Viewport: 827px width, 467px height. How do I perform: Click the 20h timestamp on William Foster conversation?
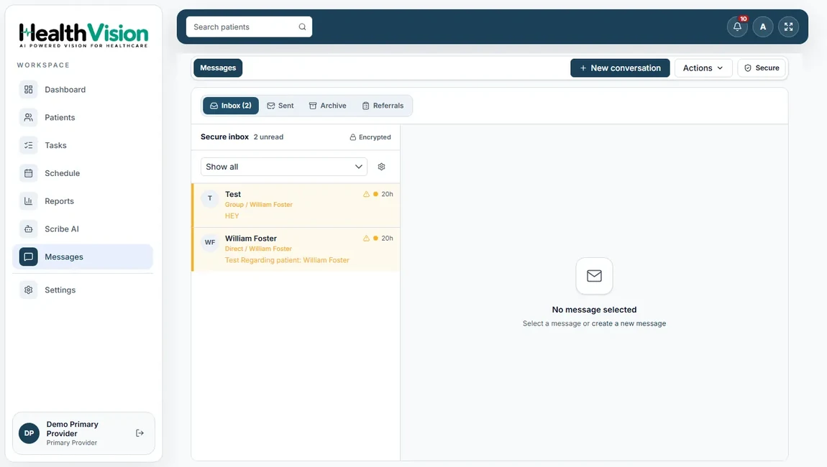(387, 239)
